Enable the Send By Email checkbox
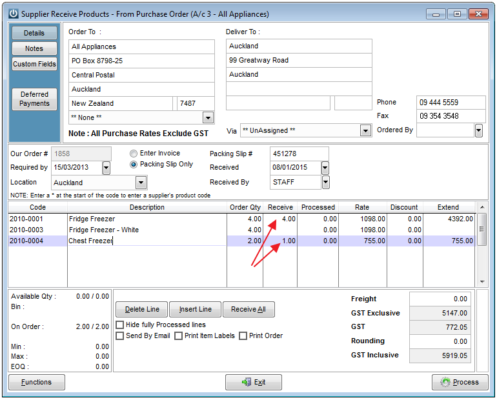 119,335
